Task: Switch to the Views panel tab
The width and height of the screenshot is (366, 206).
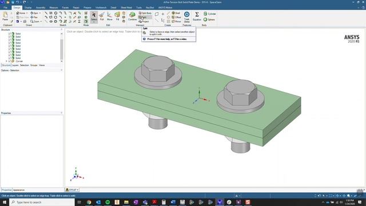Action: click(x=42, y=65)
